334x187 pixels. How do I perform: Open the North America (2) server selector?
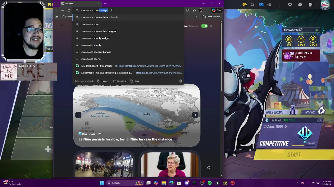click(301, 30)
